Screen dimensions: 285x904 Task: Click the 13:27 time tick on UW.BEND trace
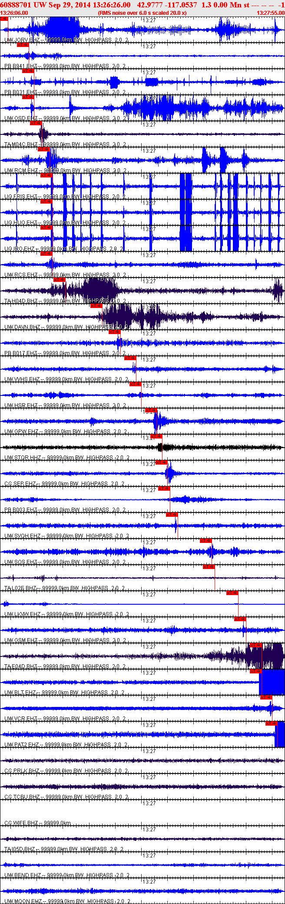149,856
